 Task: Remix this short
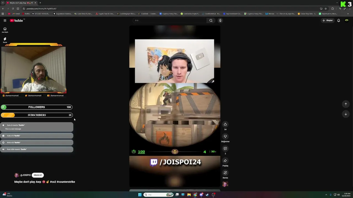[x=225, y=173]
